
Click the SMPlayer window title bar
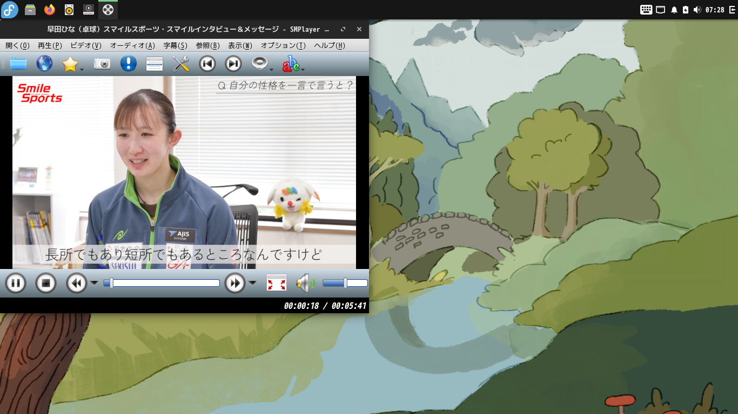[x=184, y=30]
